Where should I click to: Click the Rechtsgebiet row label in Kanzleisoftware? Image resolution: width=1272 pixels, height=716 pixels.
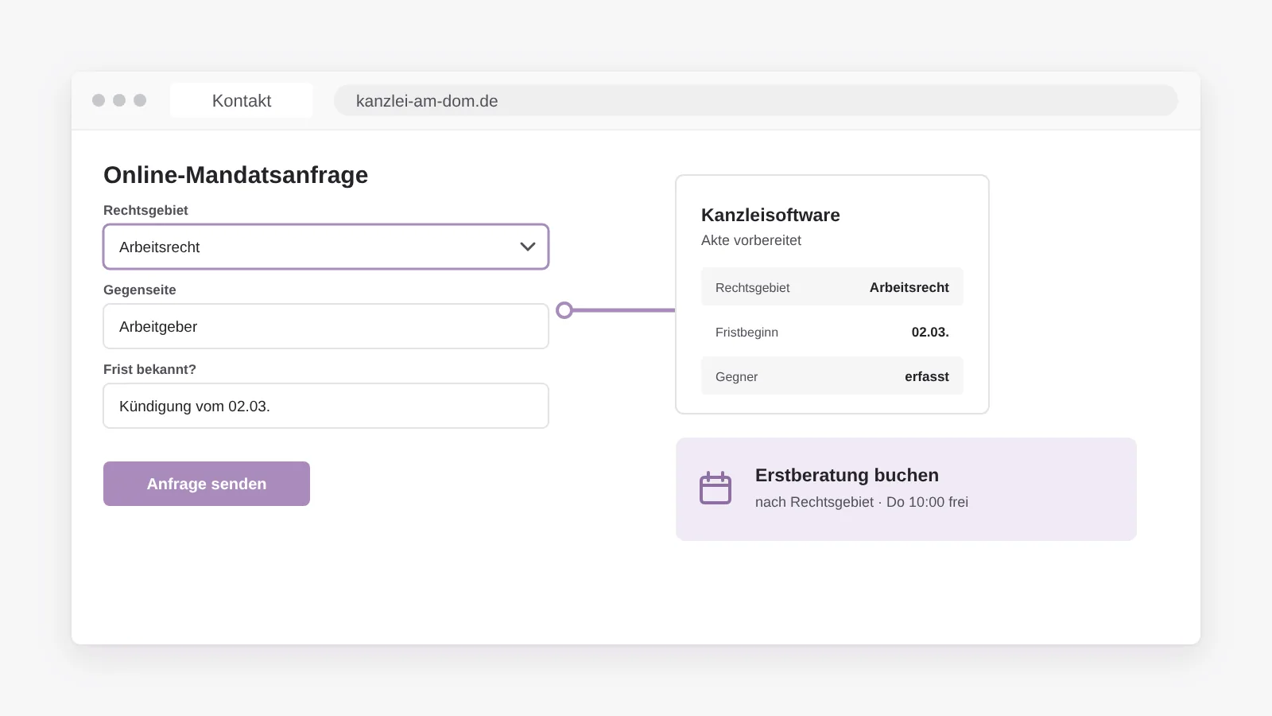coord(752,288)
